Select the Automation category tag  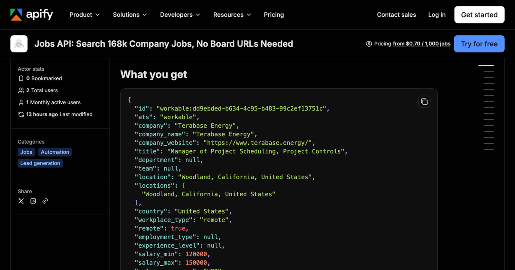pos(55,152)
